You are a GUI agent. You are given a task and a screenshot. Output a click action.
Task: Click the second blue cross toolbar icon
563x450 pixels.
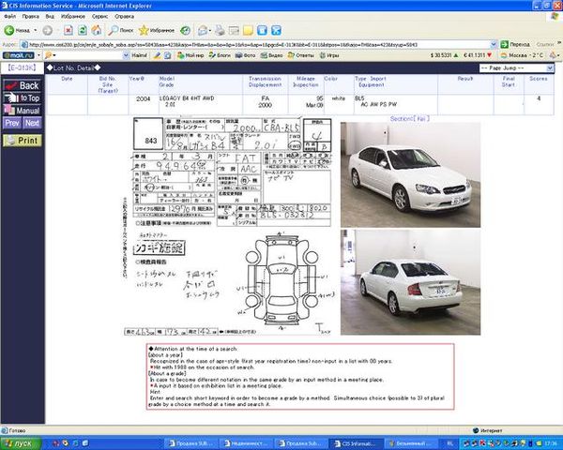click(x=276, y=31)
